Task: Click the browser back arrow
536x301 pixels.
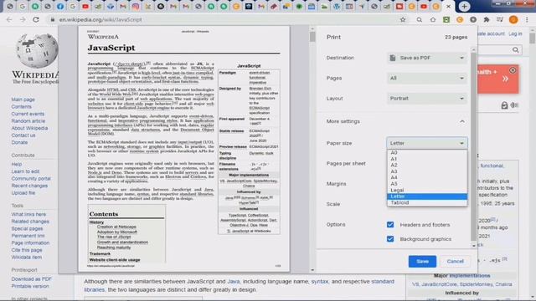Action: [9, 20]
